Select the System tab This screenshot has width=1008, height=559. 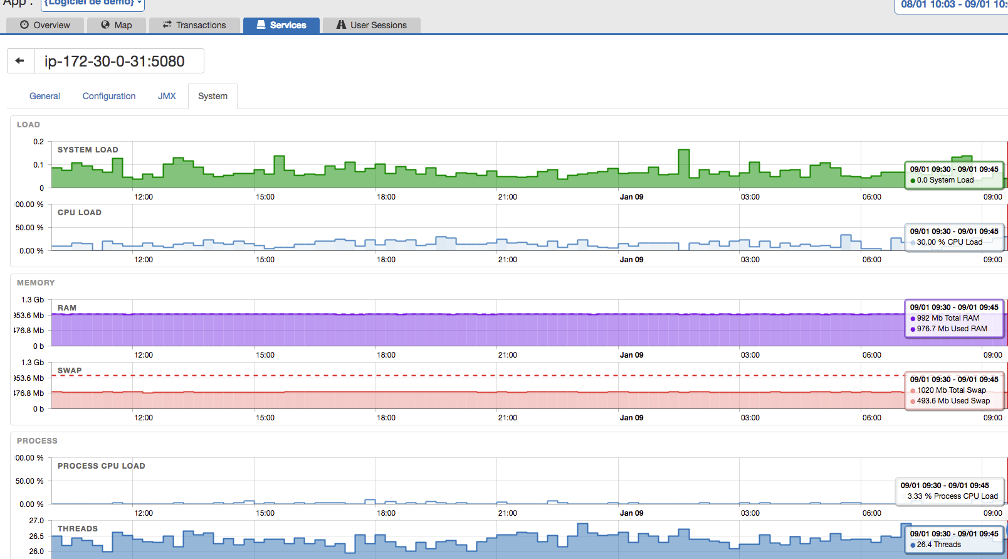pos(213,96)
